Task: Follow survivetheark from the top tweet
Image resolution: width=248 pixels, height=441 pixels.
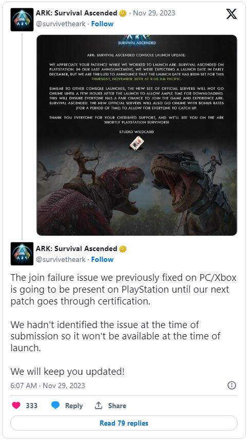Action: pos(102,24)
